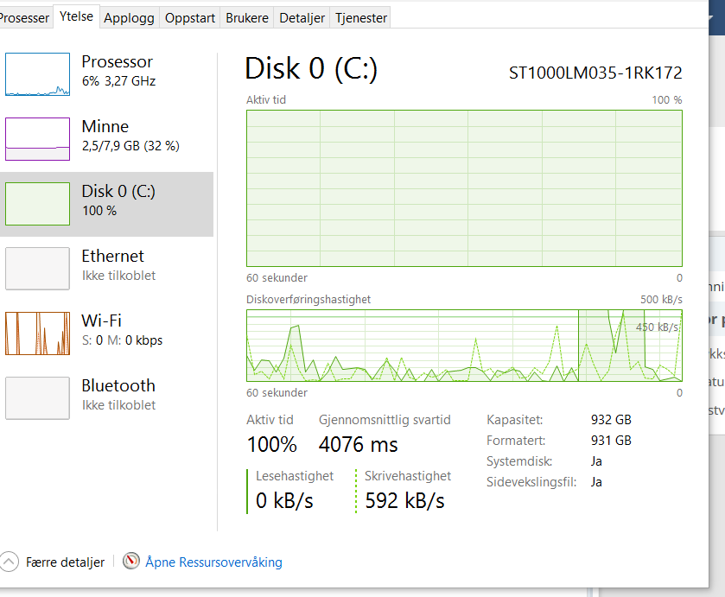Click the Diskoverføringshastighet transfer graph
The width and height of the screenshot is (725, 597).
464,346
